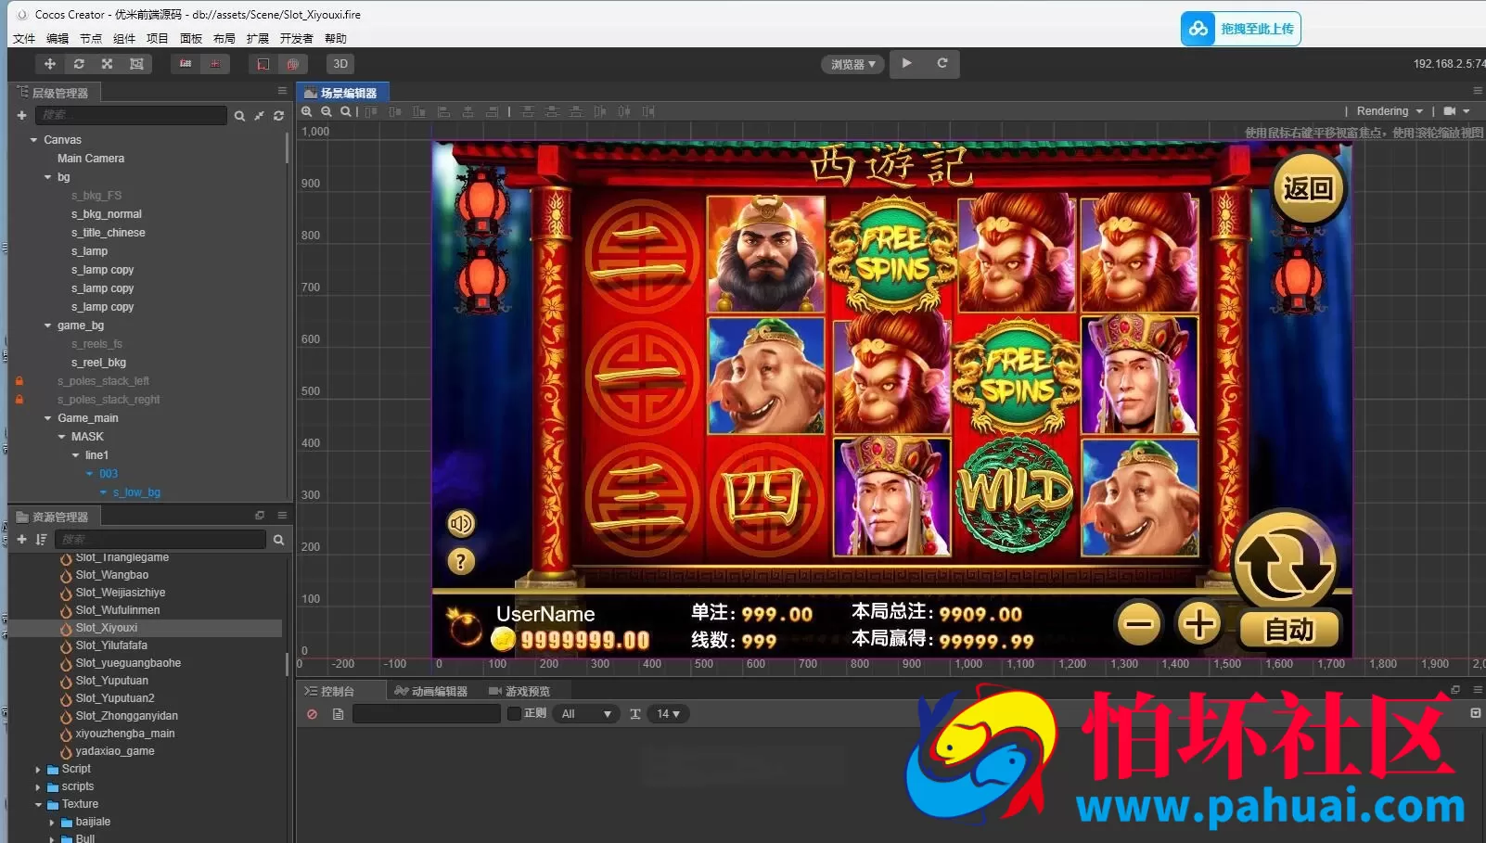Open the console log type All dropdown

click(x=586, y=714)
